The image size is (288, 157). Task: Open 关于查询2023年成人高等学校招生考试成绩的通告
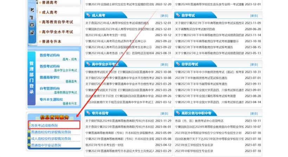(117, 23)
